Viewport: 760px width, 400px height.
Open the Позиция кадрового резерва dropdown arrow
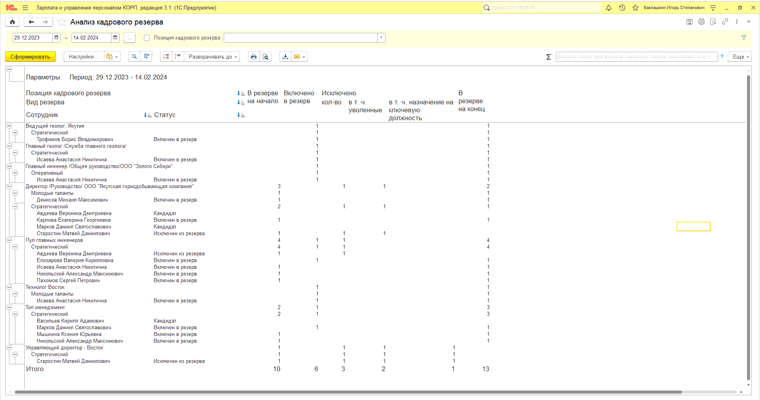tap(381, 38)
